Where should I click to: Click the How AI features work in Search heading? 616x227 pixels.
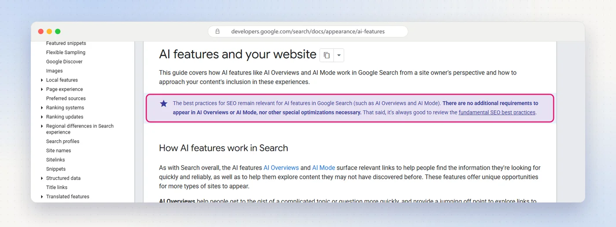224,148
